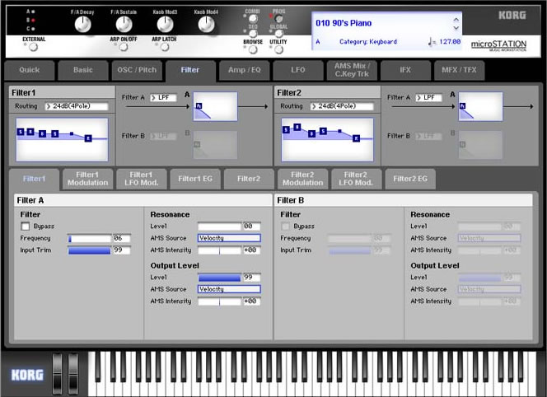Image resolution: width=547 pixels, height=397 pixels.
Task: Adjust Filter A Frequency slider
Action: click(89, 239)
